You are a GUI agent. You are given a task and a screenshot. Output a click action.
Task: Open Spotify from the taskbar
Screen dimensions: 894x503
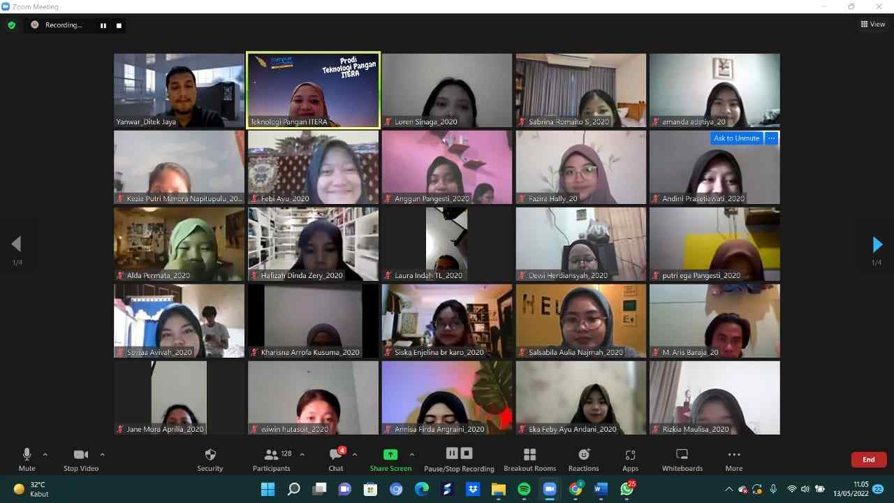click(x=524, y=489)
